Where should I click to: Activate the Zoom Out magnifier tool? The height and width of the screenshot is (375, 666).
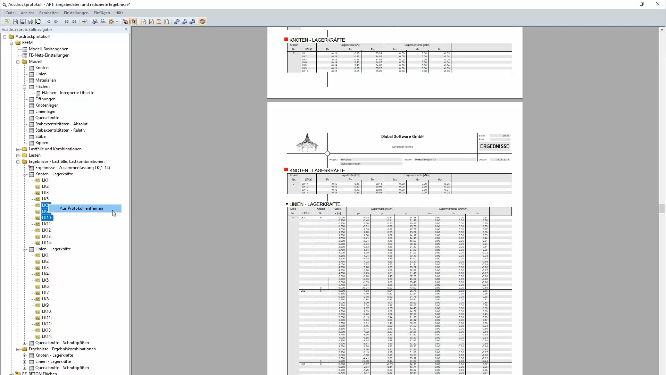[103, 22]
